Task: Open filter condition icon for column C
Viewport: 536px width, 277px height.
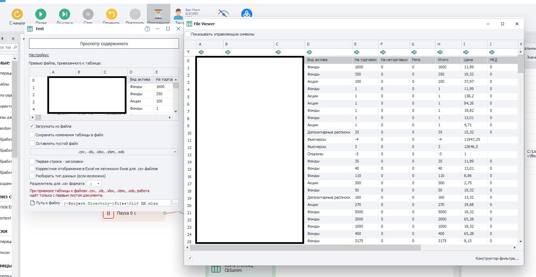Action: pyautogui.click(x=278, y=52)
